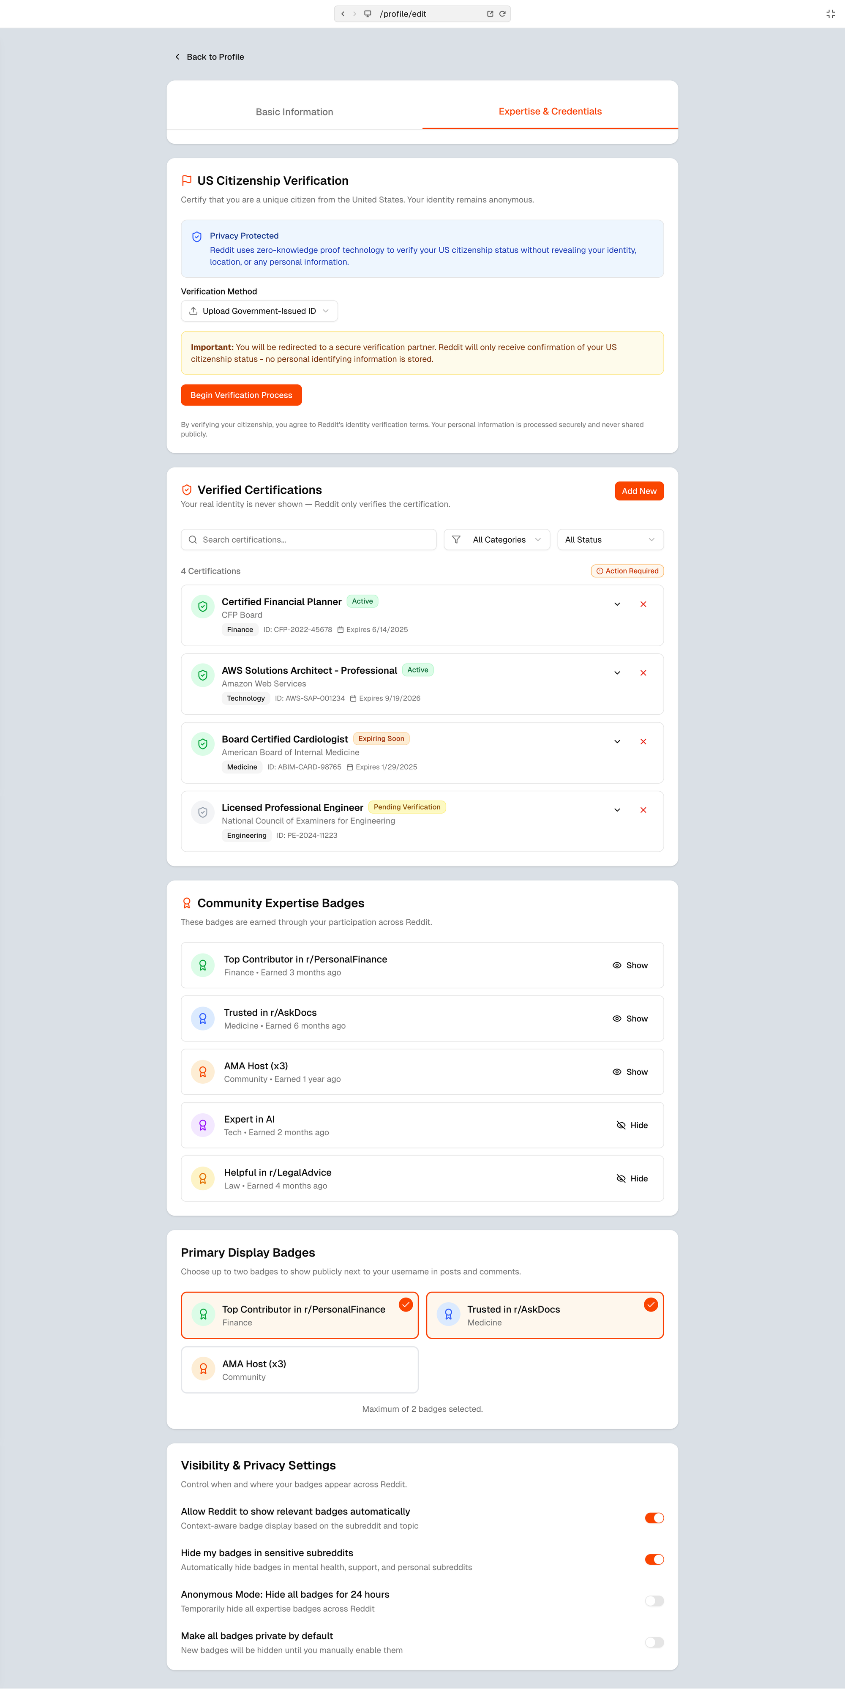Click the search magnifier icon in certifications search
The width and height of the screenshot is (845, 1689).
pos(193,539)
